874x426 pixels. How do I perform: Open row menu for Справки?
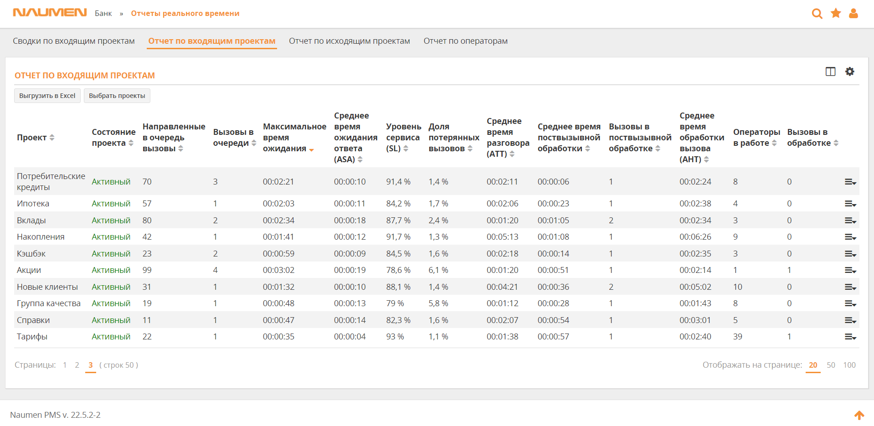(850, 320)
